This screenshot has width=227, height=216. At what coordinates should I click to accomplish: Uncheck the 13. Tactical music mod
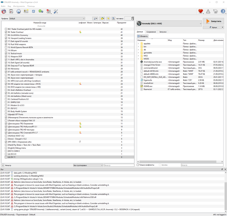click(x=6, y=53)
